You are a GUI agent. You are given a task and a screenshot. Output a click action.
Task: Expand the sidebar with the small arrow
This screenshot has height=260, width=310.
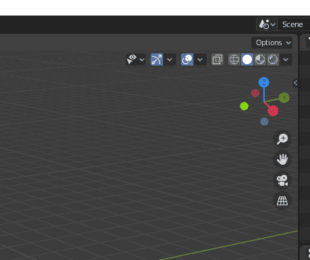(295, 82)
